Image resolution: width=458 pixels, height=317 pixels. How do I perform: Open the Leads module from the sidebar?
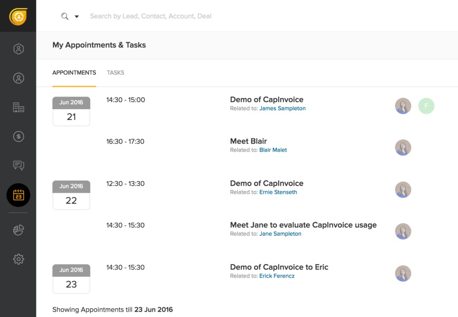coord(19,49)
